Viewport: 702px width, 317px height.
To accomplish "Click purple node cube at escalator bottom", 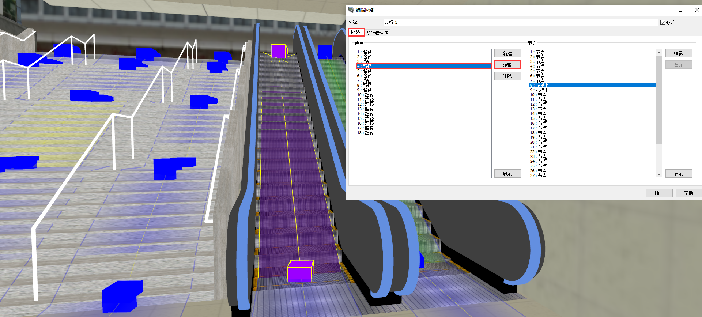I will pyautogui.click(x=300, y=271).
